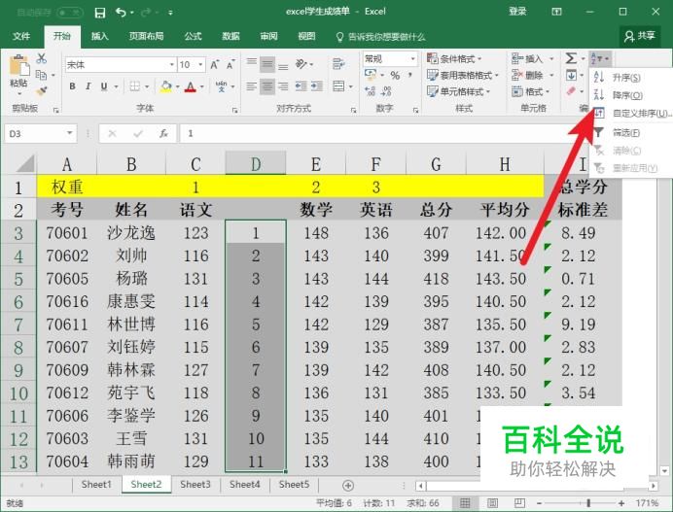Click the insert function fx icon
Image resolution: width=673 pixels, height=512 pixels.
click(x=163, y=134)
